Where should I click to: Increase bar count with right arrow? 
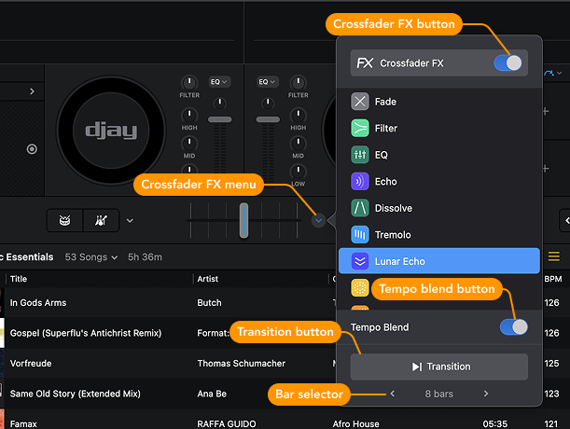point(486,394)
